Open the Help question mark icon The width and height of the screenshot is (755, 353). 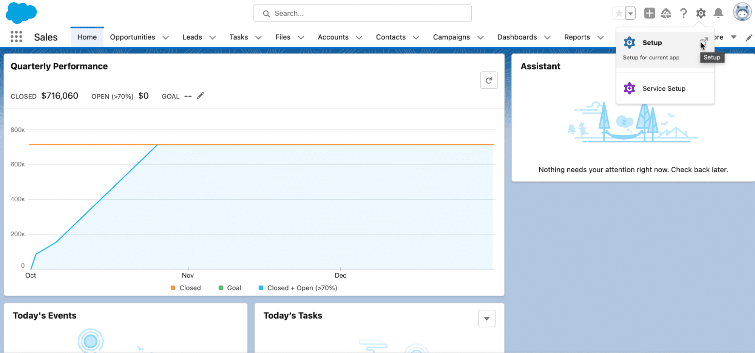(683, 14)
